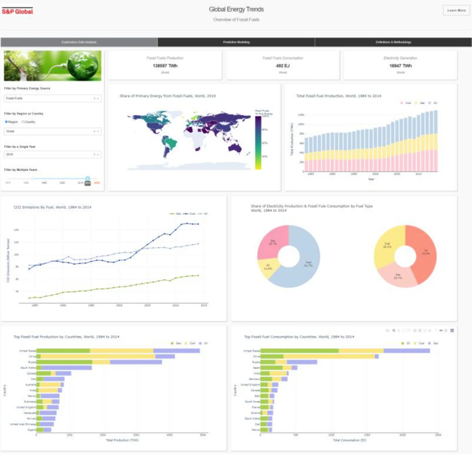This screenshot has height=454, width=472.
Task: Click the zoom-out icon on the chart toolbar
Action: pos(419,331)
